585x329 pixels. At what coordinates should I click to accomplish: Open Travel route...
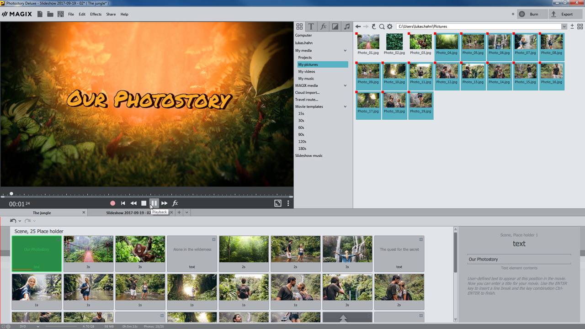click(306, 100)
